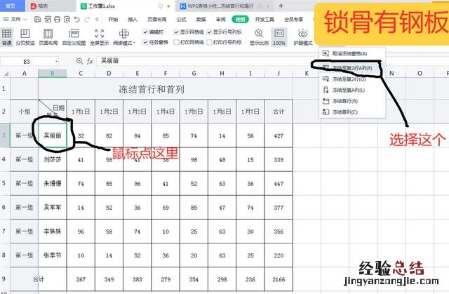Click the select-all corner of the grid
This screenshot has height=294, width=449.
coord(6,74)
